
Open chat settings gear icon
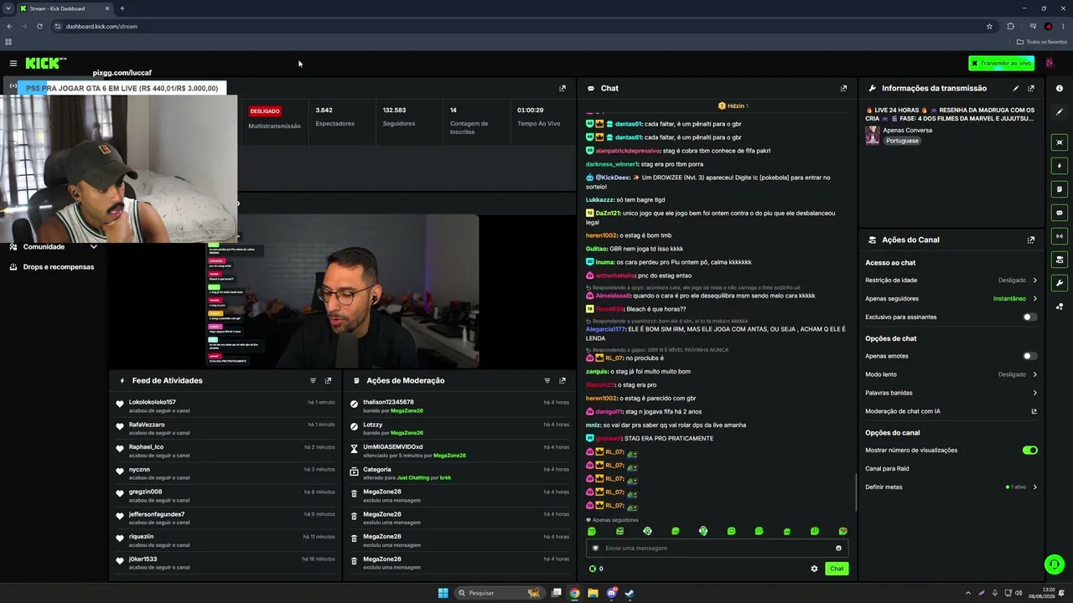(x=814, y=569)
